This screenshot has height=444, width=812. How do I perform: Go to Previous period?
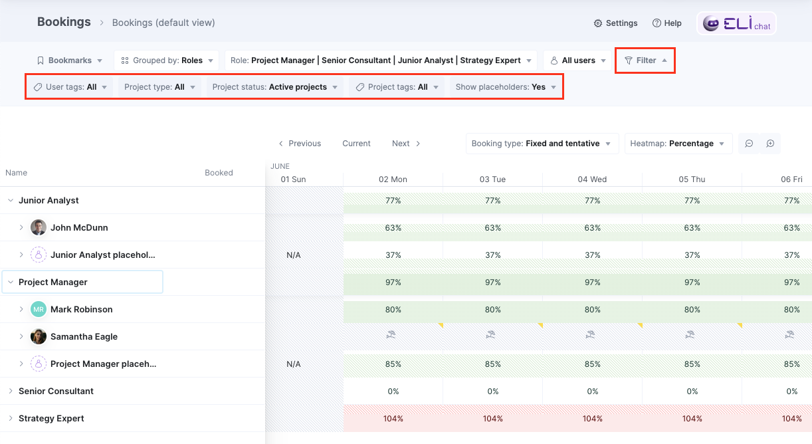(299, 144)
